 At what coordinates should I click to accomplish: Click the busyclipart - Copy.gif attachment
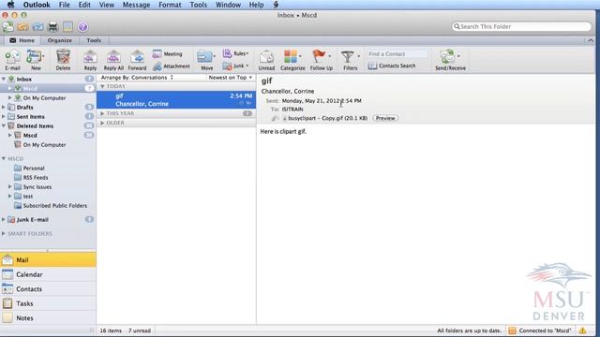(324, 118)
